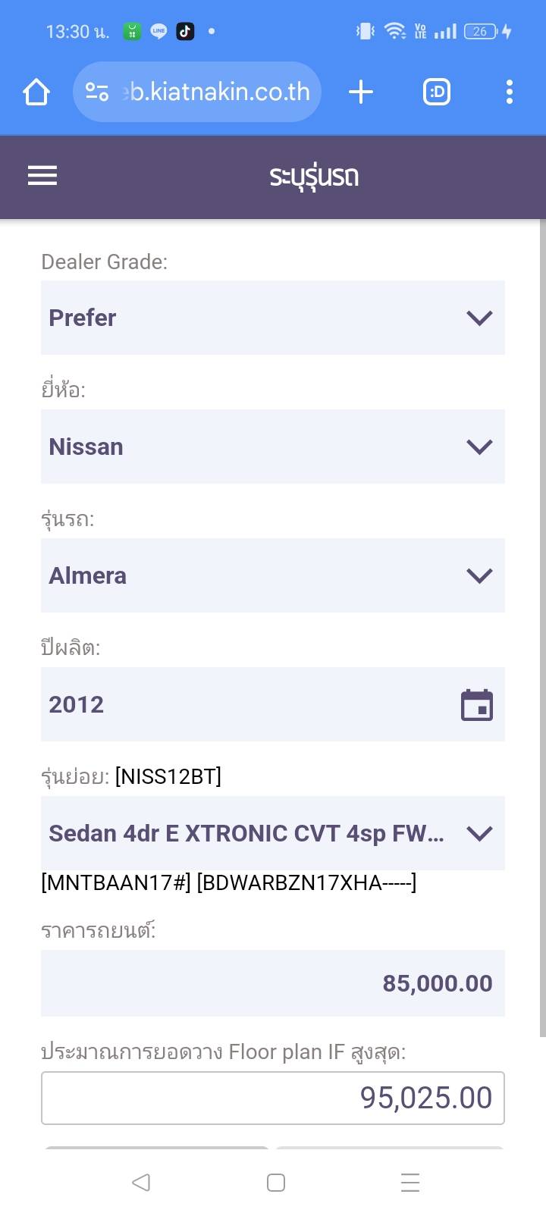Open browser three-dot overflow menu
This screenshot has width=546, height=1216.
(509, 92)
